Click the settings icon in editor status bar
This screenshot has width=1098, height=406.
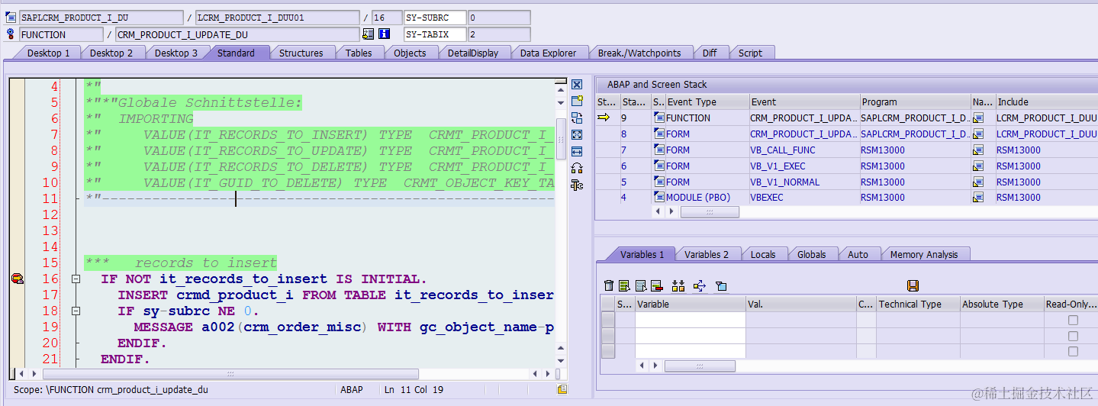(x=562, y=389)
